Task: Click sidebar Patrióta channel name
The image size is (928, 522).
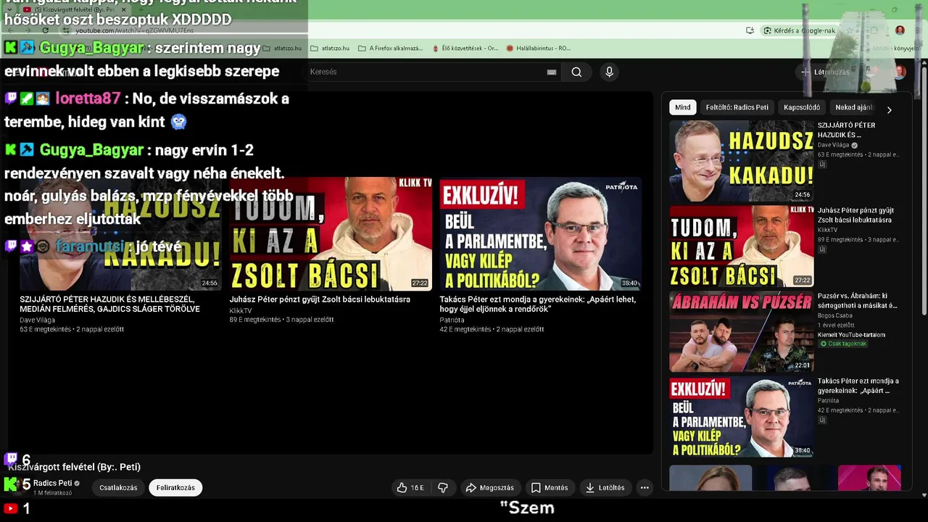Action: click(x=828, y=400)
